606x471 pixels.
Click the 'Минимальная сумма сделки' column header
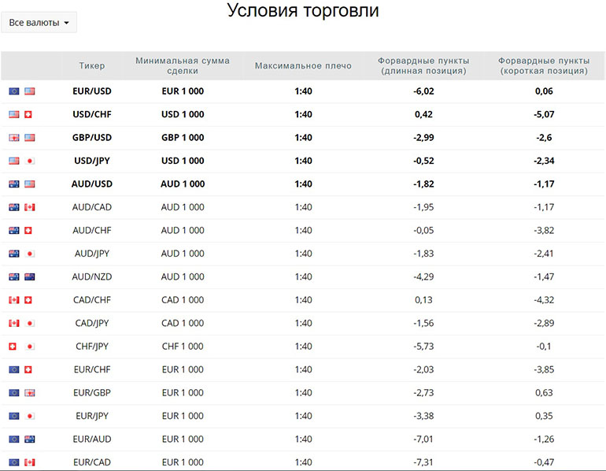pos(183,65)
